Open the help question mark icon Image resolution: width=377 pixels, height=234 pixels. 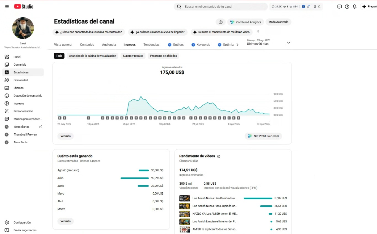pos(347,7)
